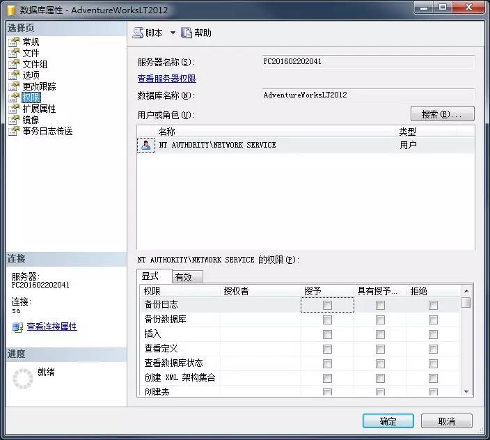Click permissions list scroll up arrow

[466, 291]
